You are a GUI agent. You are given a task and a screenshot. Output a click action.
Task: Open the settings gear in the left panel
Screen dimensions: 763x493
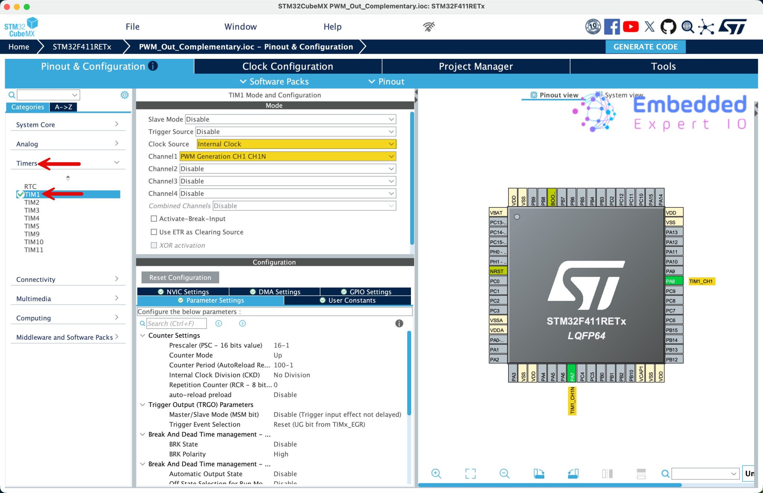click(x=124, y=95)
